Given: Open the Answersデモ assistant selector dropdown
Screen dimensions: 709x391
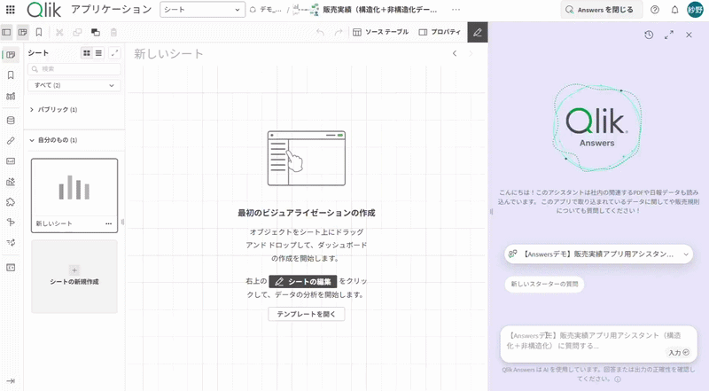Looking at the screenshot, I should point(599,254).
